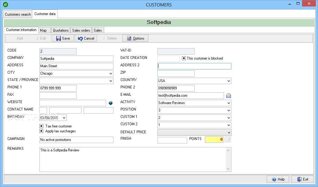This screenshot has height=187, width=318.
Task: Click the PHONE 1 field
Action: click(58, 88)
